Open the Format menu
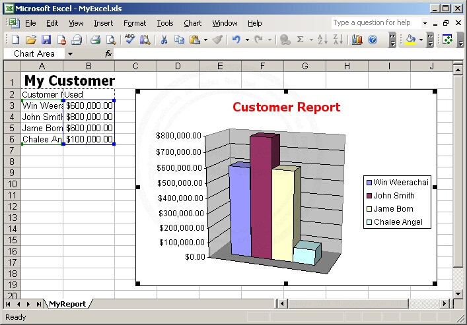This screenshot has height=325, width=467. pos(135,23)
